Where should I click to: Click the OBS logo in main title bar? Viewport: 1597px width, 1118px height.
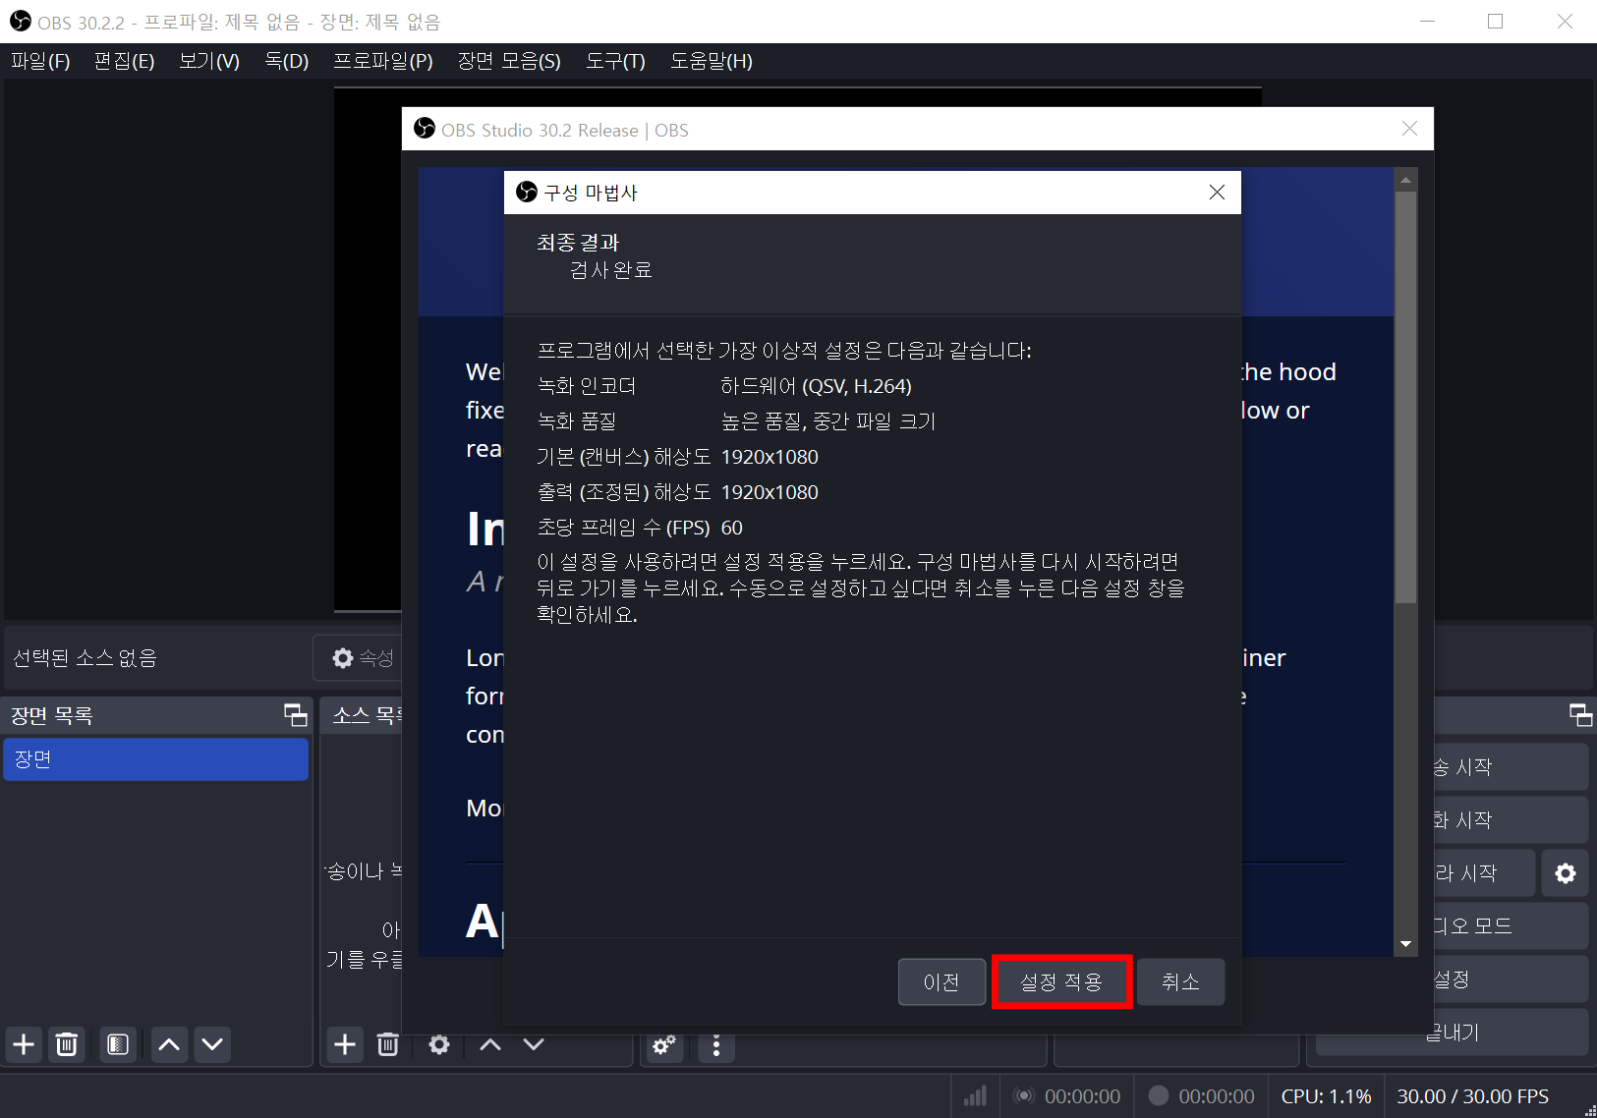(x=20, y=21)
